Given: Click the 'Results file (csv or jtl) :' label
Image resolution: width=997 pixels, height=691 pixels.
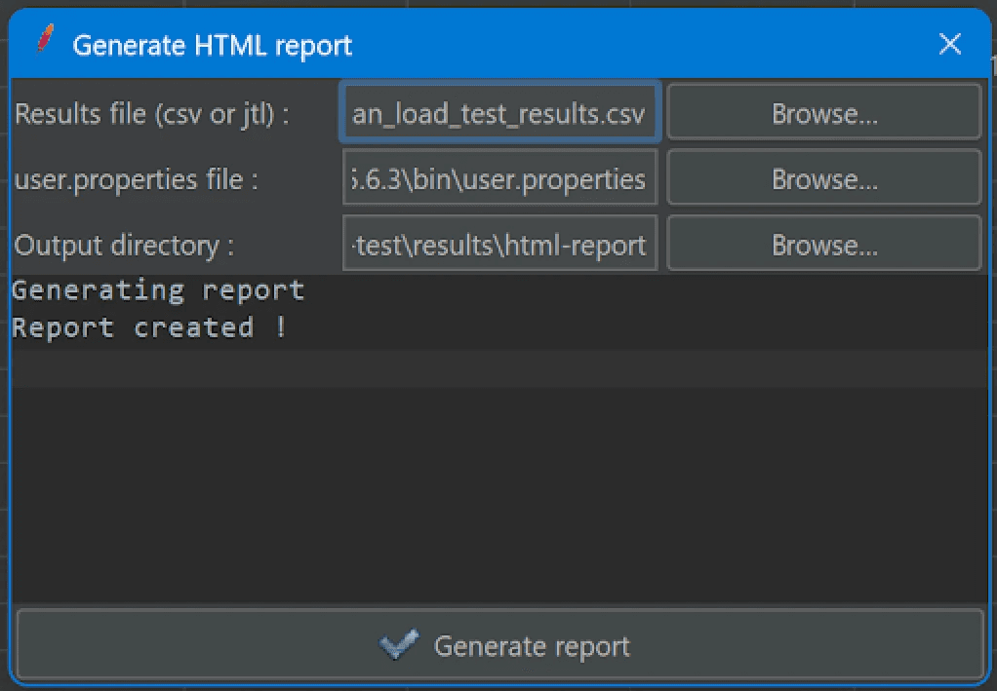Looking at the screenshot, I should point(151,114).
